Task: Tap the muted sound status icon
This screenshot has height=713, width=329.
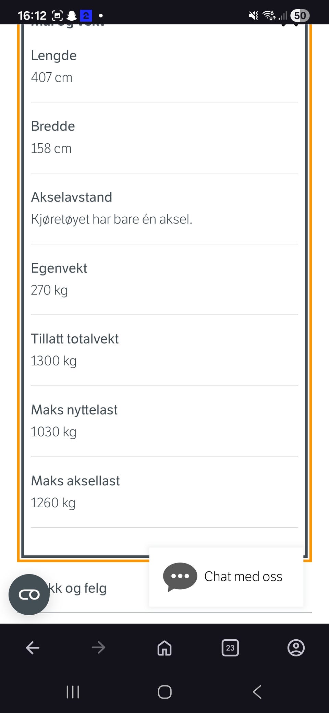Action: click(253, 15)
